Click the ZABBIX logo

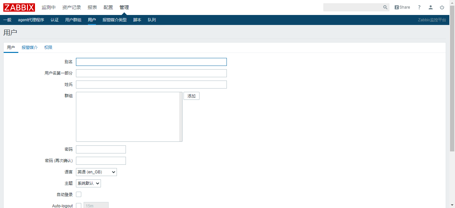tap(19, 7)
